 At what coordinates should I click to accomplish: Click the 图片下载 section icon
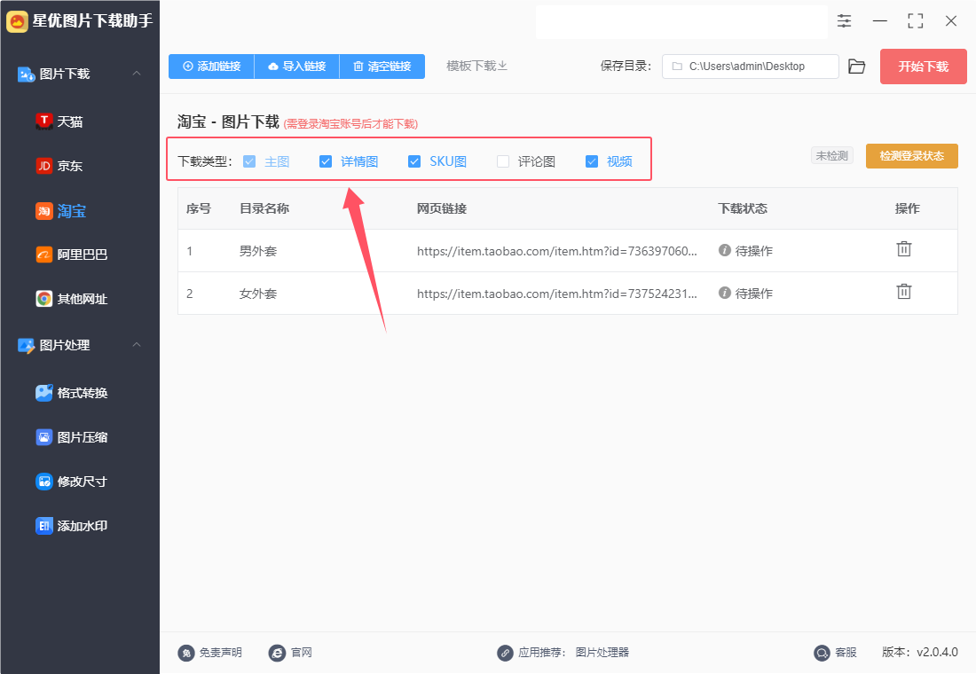[x=26, y=74]
